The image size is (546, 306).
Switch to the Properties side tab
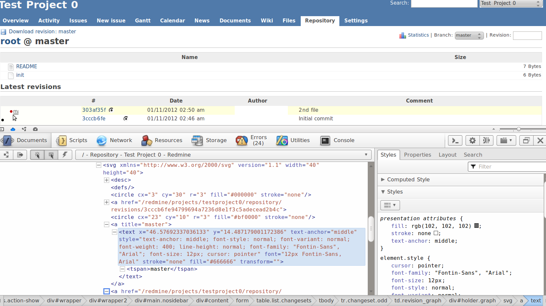pos(417,155)
